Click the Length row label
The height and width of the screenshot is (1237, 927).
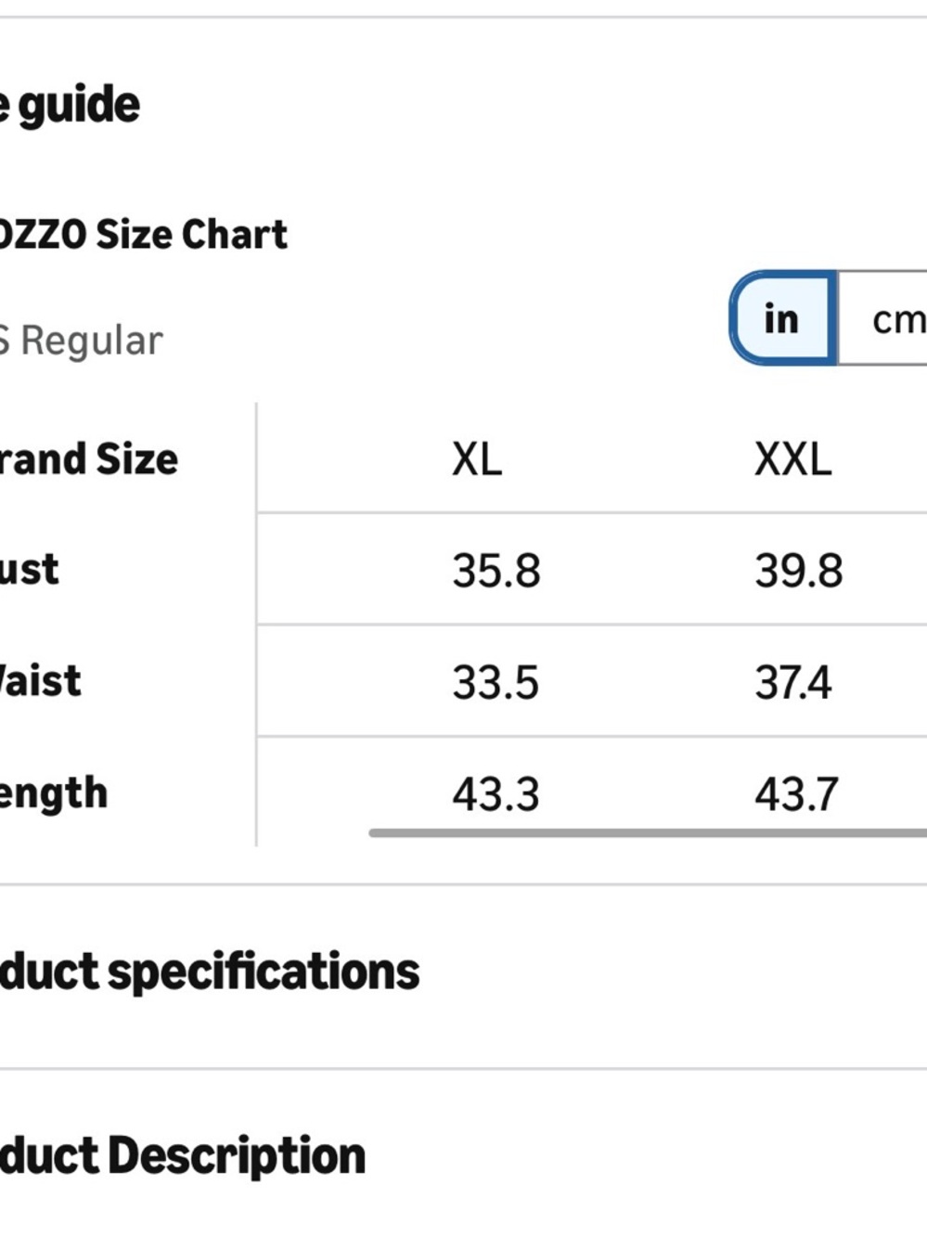click(54, 794)
